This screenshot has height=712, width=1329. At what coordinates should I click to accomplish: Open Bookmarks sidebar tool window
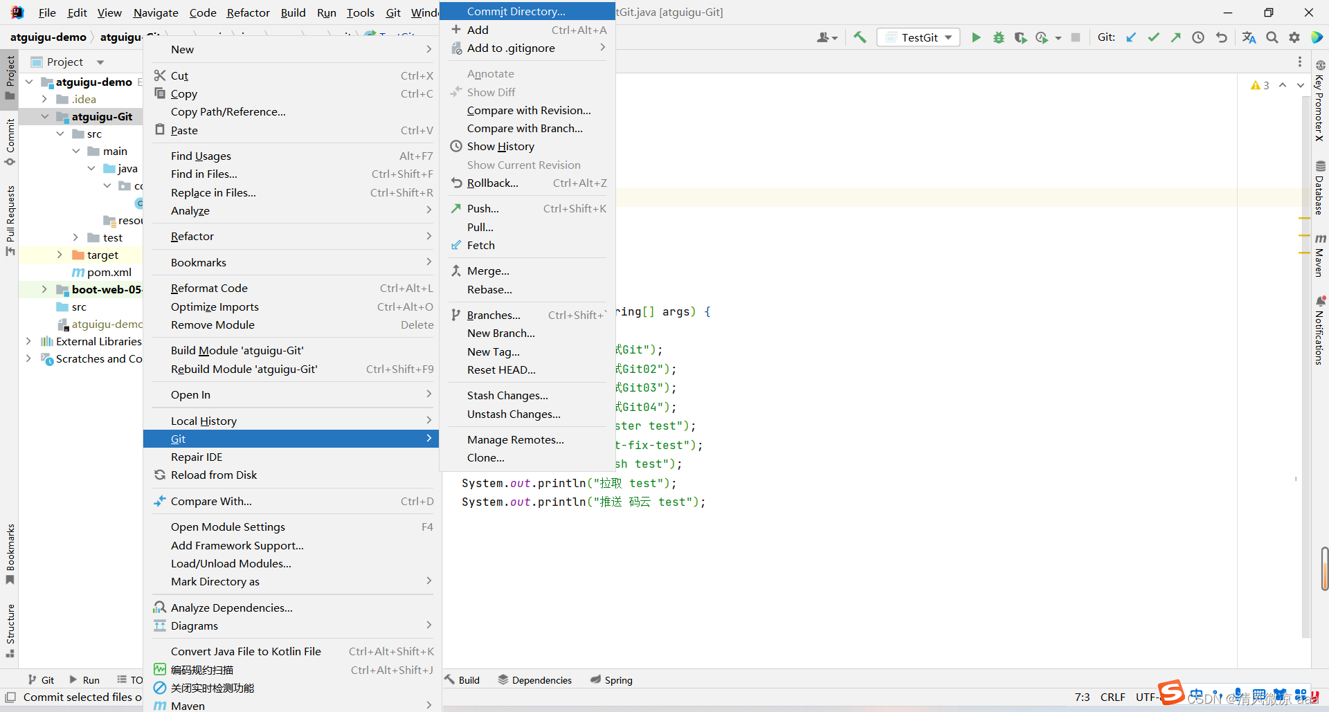click(10, 554)
